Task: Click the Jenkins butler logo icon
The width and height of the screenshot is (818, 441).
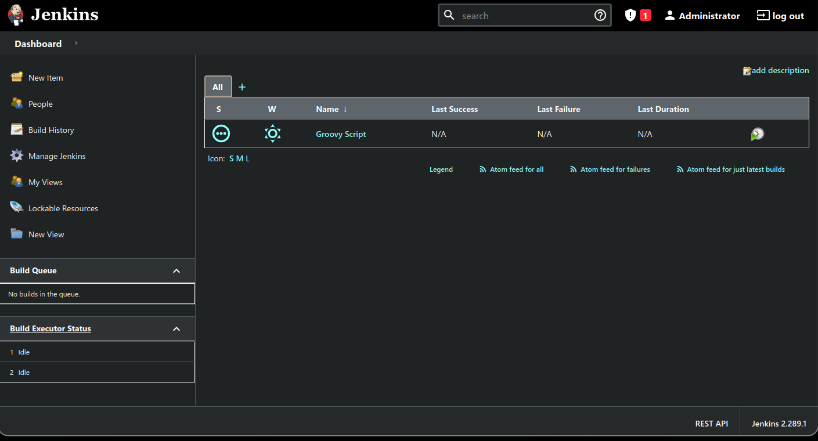Action: pos(16,15)
